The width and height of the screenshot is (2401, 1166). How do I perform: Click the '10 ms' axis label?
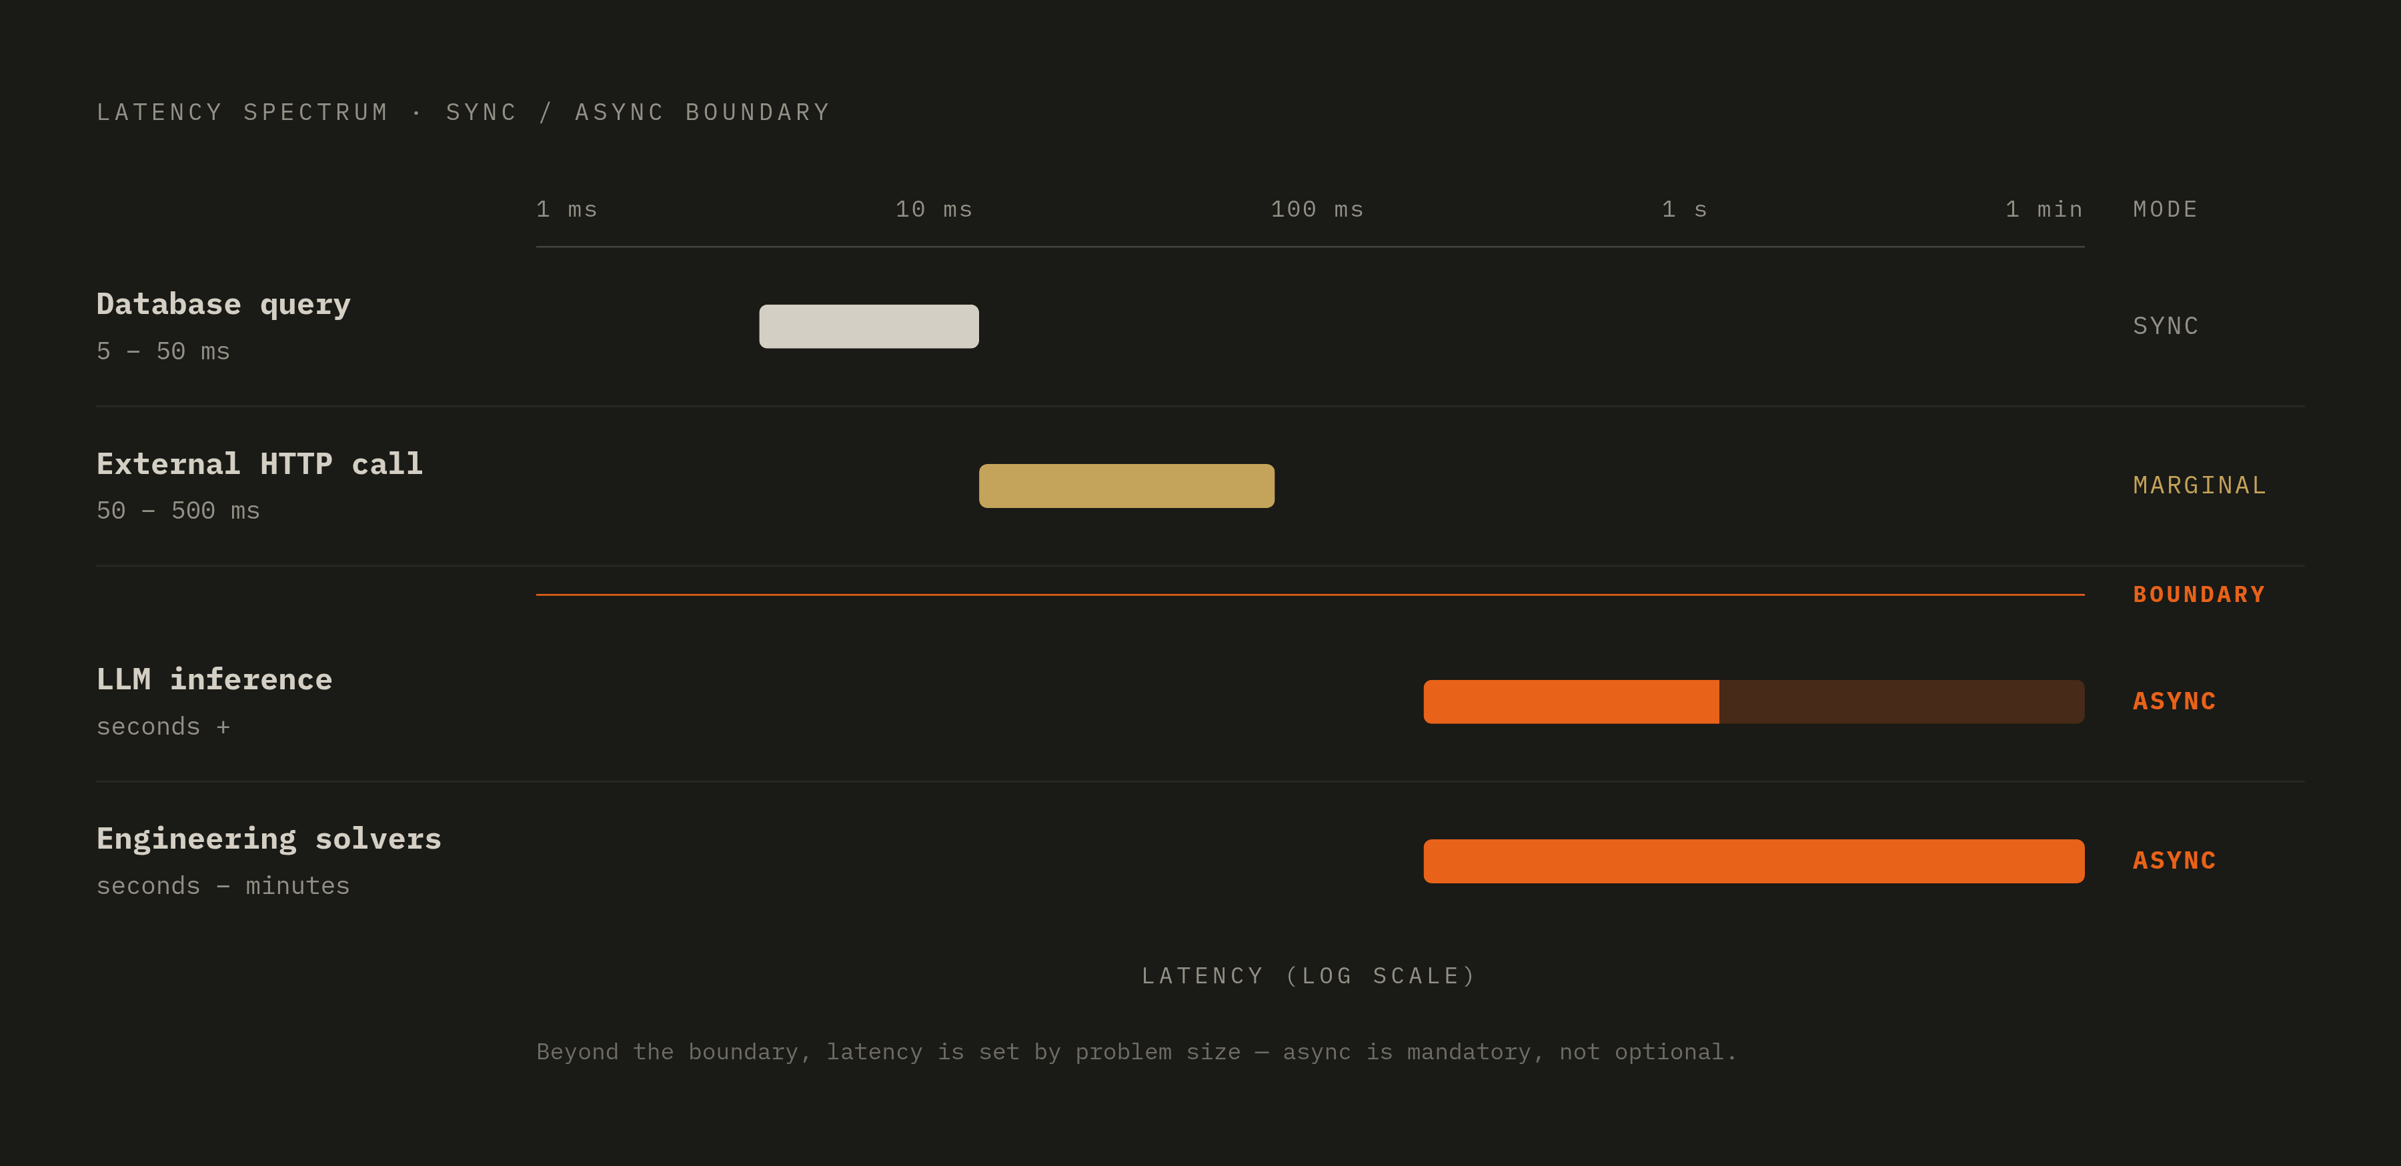point(934,209)
